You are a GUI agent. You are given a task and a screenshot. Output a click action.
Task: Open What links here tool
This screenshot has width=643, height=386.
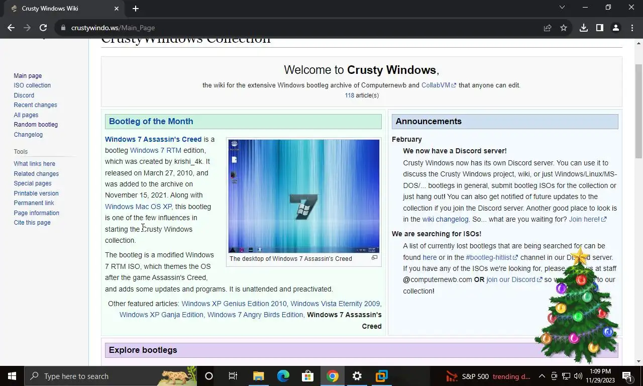click(35, 164)
